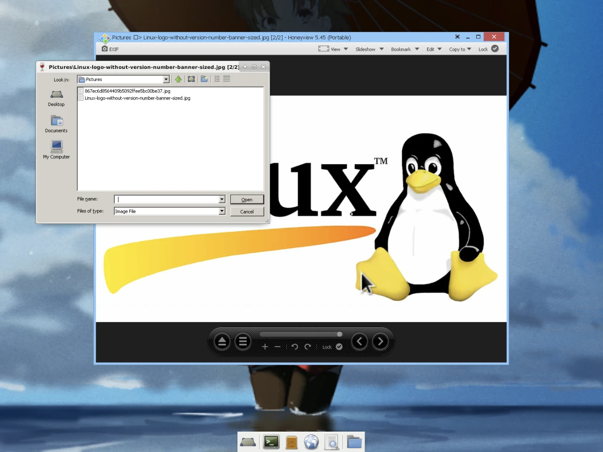Open the menu icon with three bars
Image resolution: width=603 pixels, height=452 pixels.
coord(242,342)
